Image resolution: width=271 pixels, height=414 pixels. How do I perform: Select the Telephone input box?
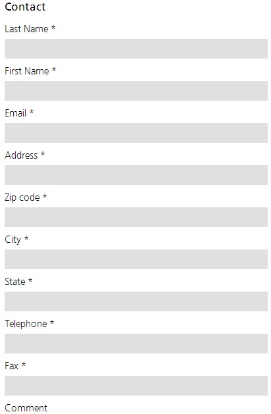tap(136, 344)
